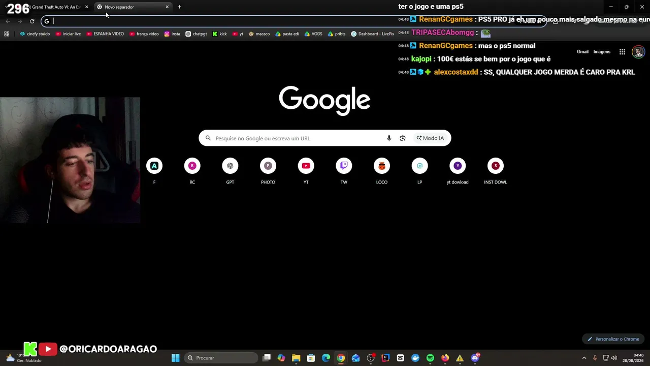This screenshot has height=366, width=650.
Task: Open the yt bookmark
Action: click(x=238, y=34)
